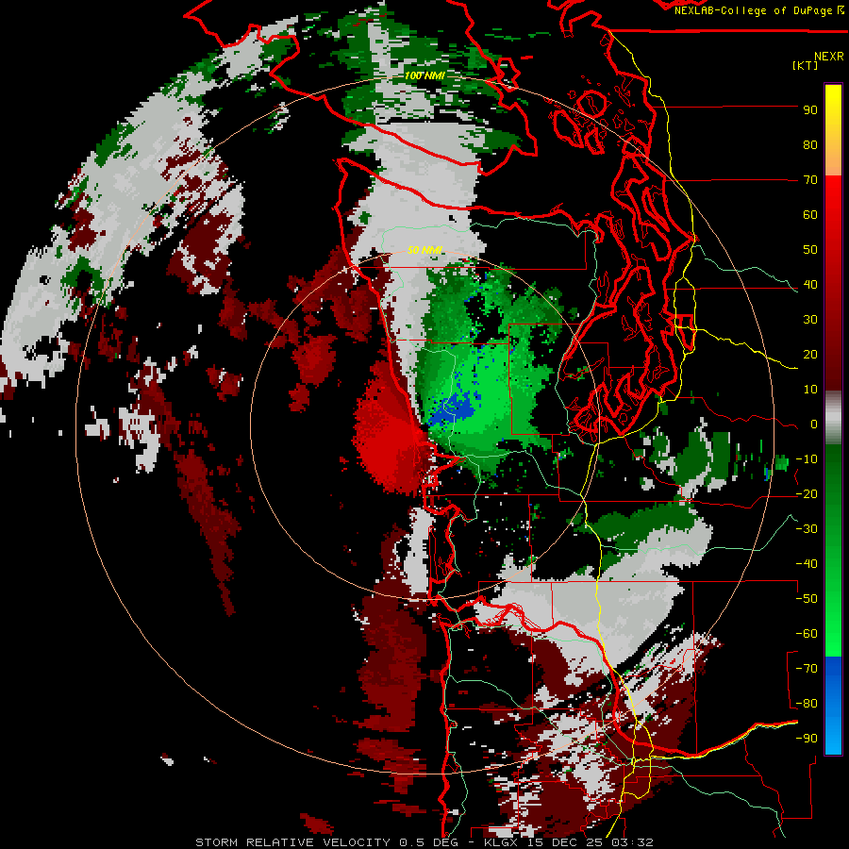Click the 50 NMI range ring label
849x849 pixels.
tap(424, 250)
